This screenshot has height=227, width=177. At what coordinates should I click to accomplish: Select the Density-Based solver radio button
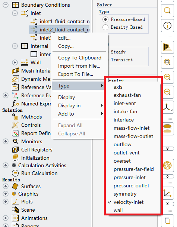[x=105, y=27]
